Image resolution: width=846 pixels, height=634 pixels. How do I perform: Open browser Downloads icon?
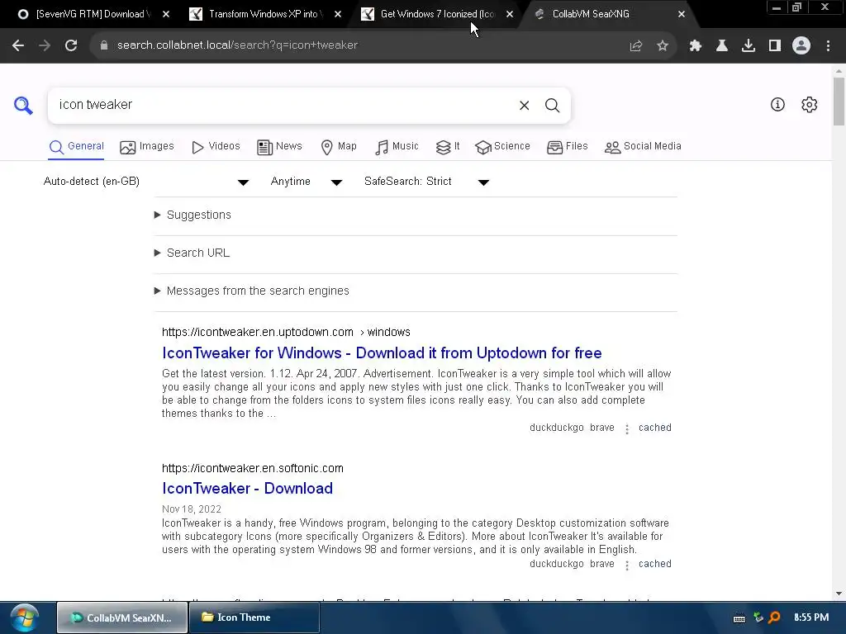(x=749, y=45)
